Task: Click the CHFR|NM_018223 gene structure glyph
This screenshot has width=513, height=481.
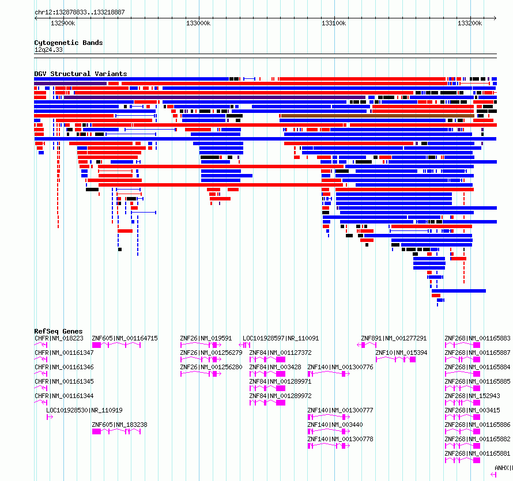Action: coord(41,345)
